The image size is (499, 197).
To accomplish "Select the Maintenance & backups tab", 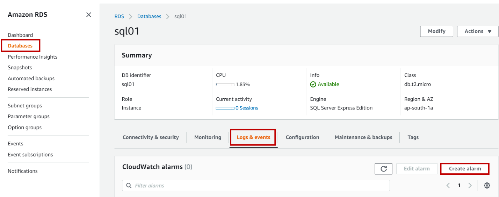I will coord(363,137).
